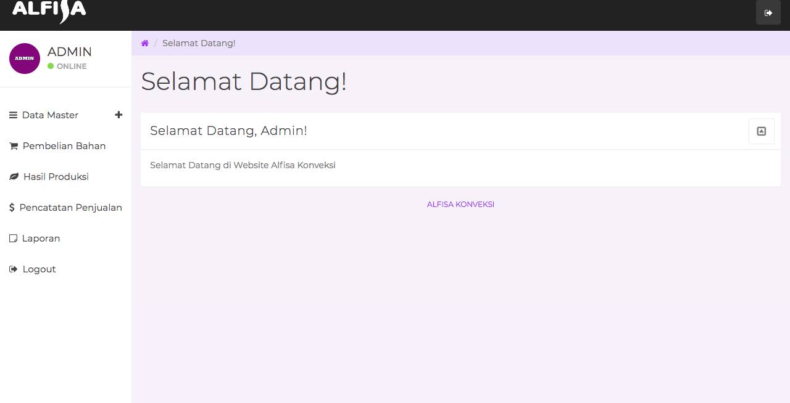The height and width of the screenshot is (403, 790).
Task: Select Pencatatan Penjualan in the sidebar
Action: pos(70,208)
